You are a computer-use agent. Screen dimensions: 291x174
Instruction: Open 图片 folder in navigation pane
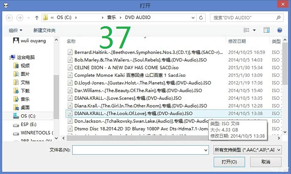(x=22, y=74)
